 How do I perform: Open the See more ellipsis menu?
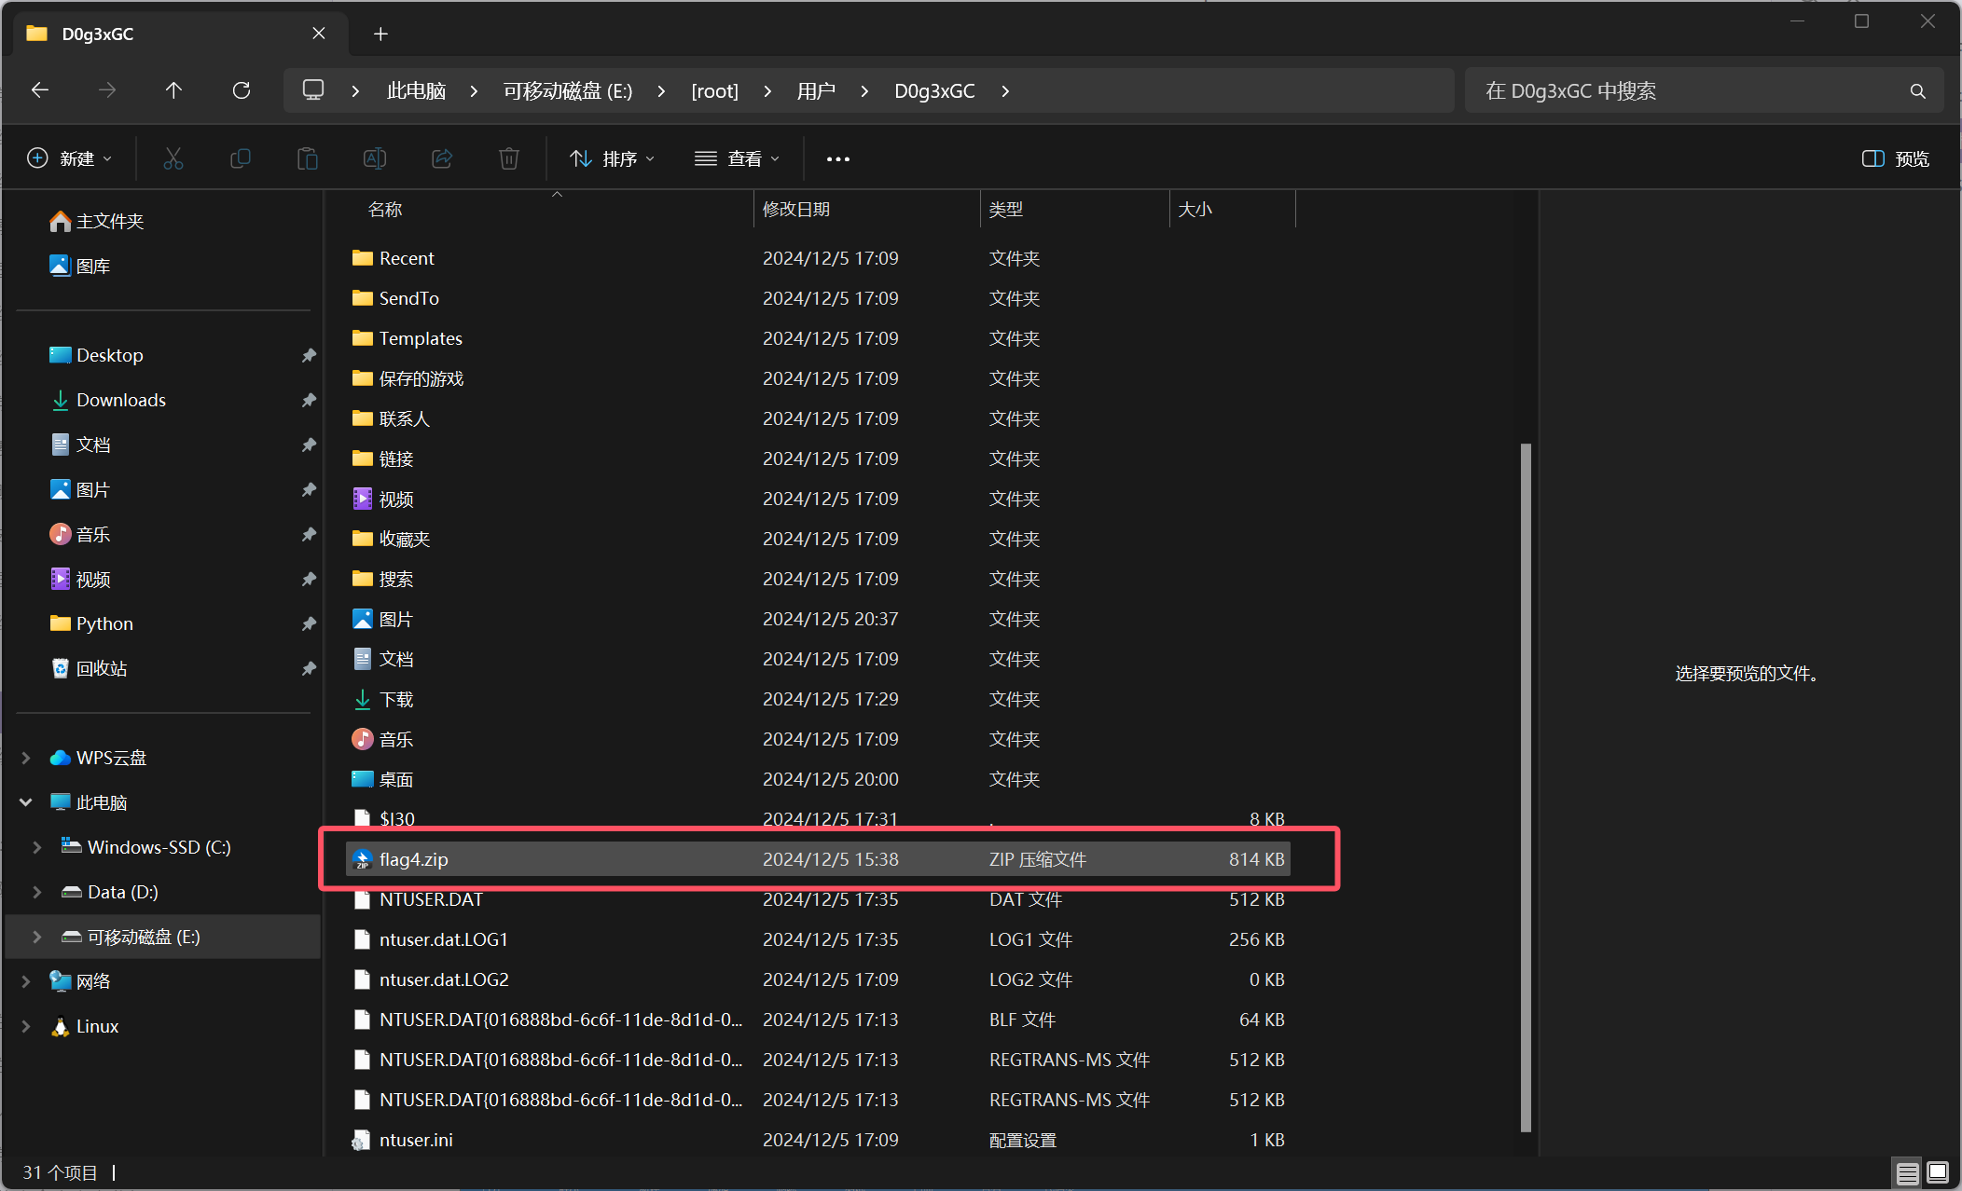[838, 159]
